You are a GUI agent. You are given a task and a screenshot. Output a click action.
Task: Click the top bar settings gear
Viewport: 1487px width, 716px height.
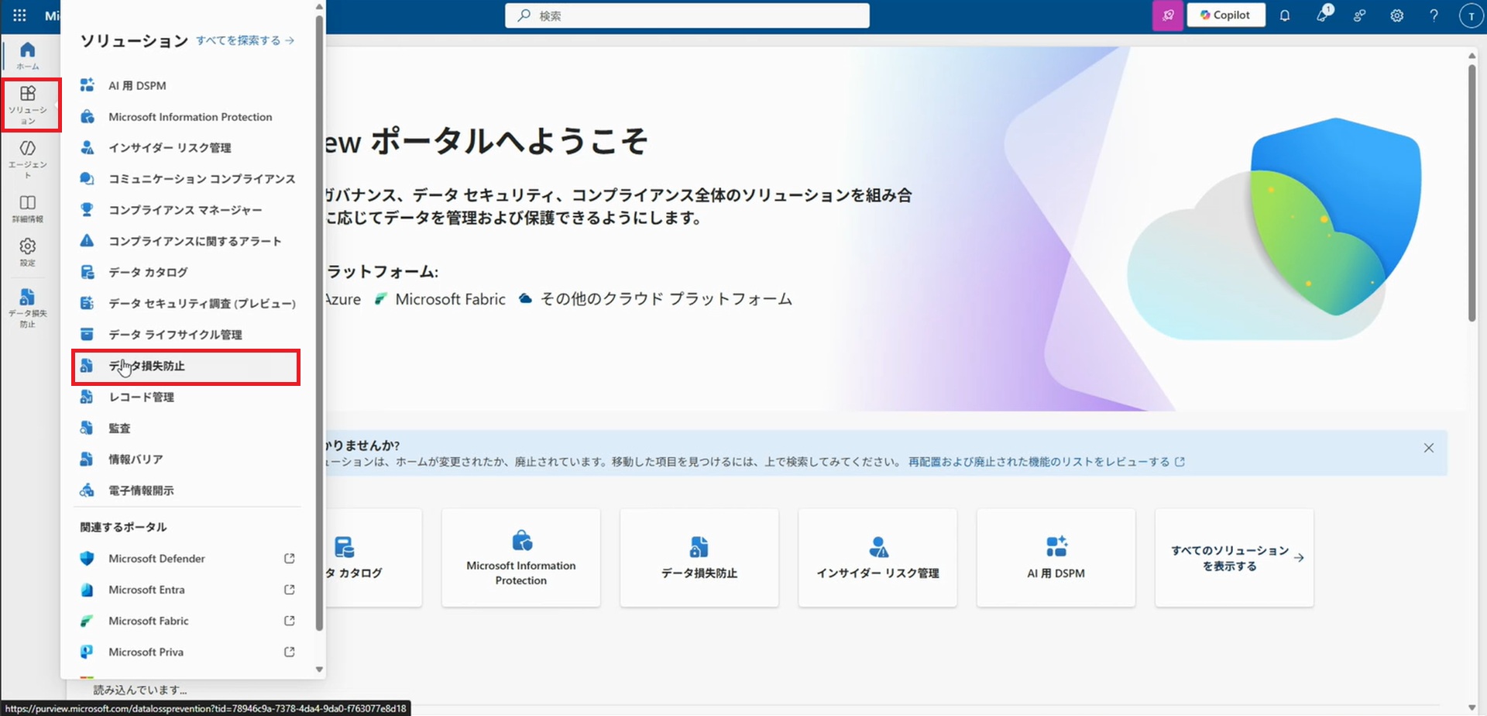[x=1396, y=15]
